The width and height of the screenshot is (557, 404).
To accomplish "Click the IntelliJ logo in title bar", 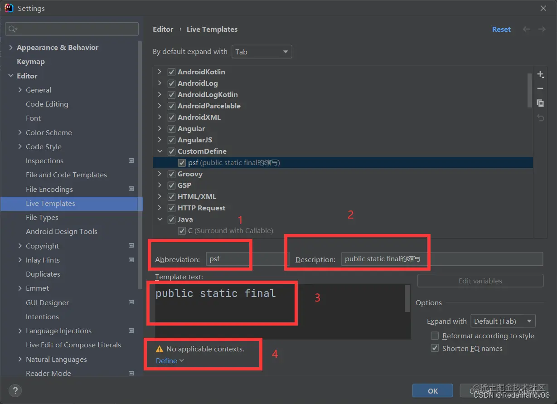I will [x=9, y=8].
